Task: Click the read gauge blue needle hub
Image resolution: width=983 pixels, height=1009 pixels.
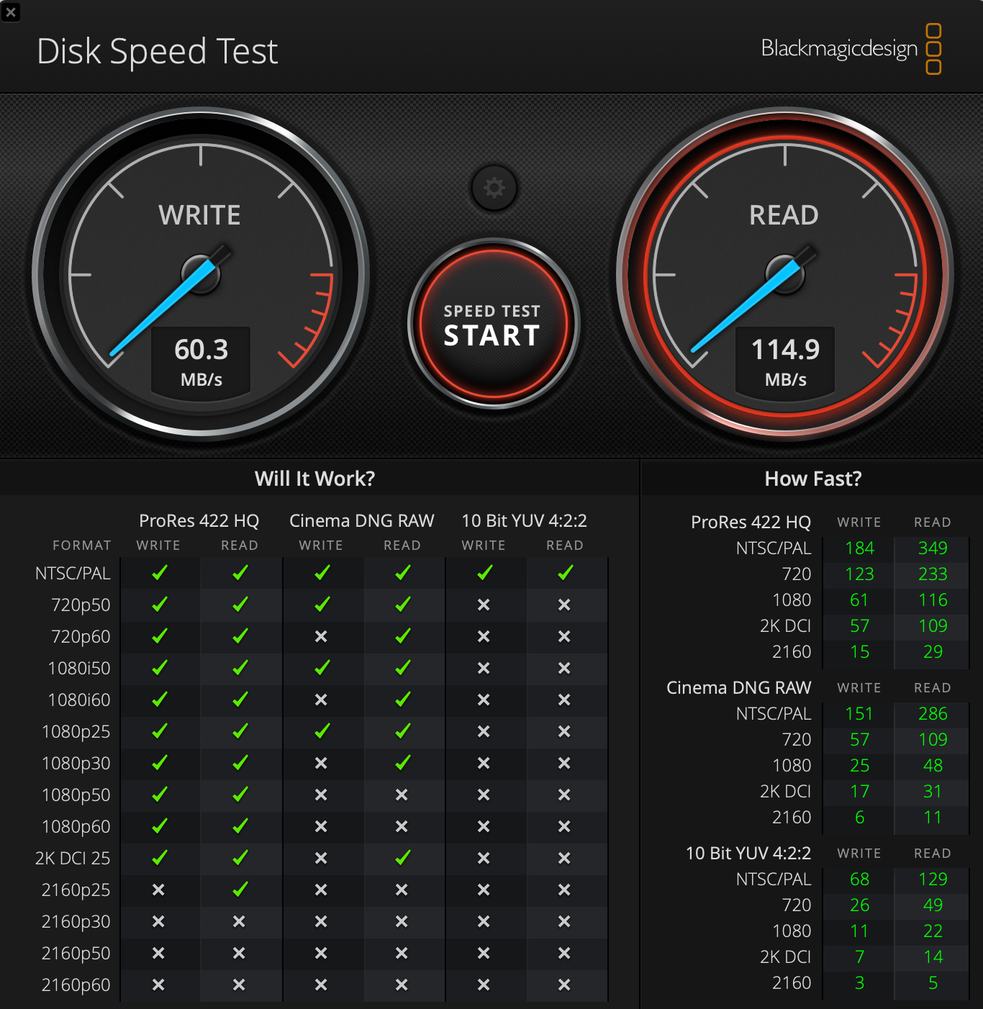Action: tap(785, 274)
